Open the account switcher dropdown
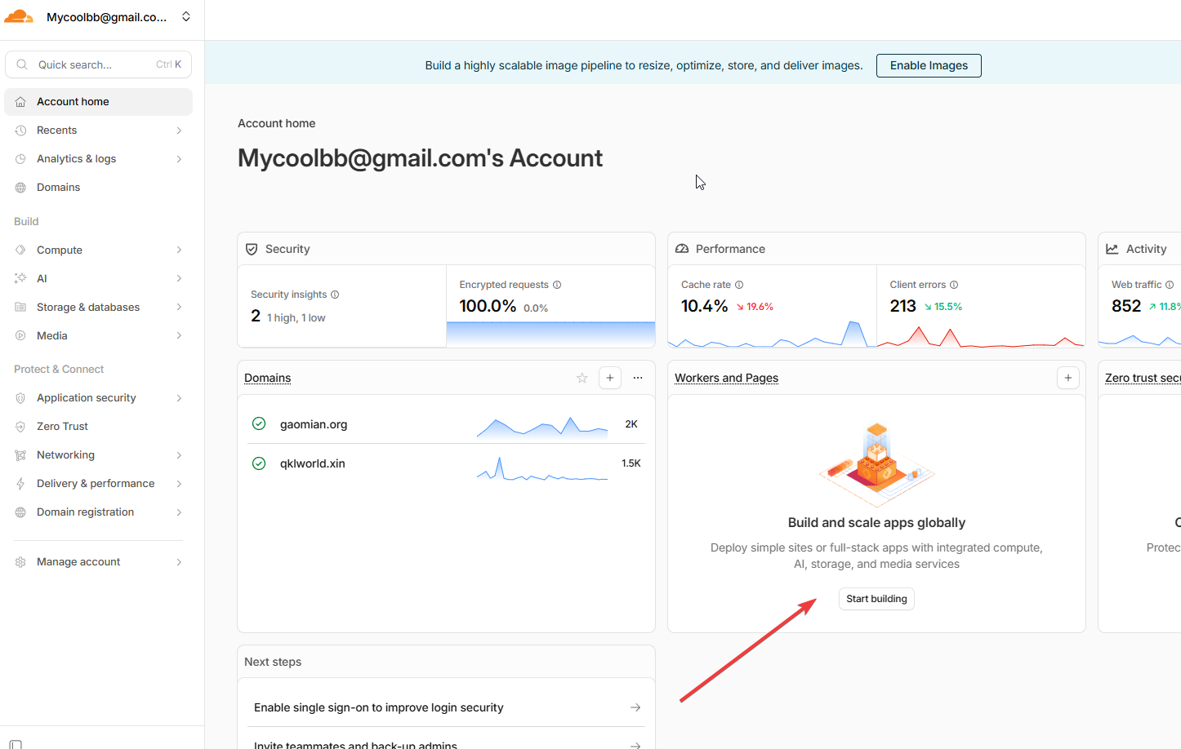The image size is (1181, 749). click(x=186, y=16)
